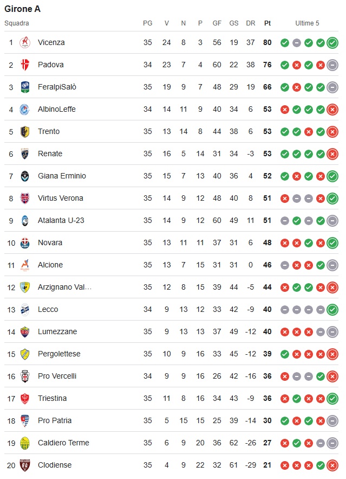Sort table by Pt column header
This screenshot has width=346, height=479.
(267, 23)
